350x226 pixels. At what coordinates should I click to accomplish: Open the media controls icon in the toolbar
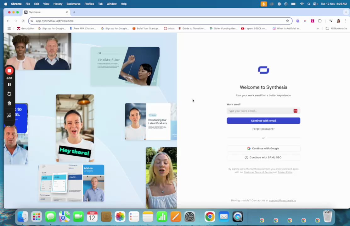331,21
